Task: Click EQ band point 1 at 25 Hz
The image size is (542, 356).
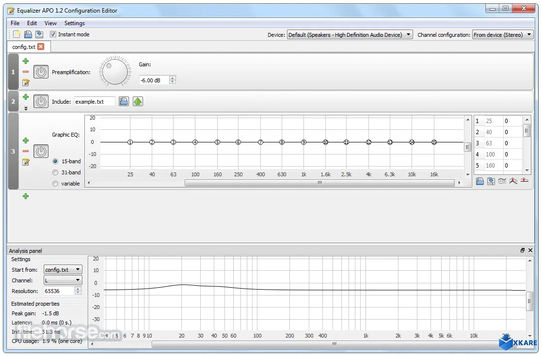Action: coord(130,142)
